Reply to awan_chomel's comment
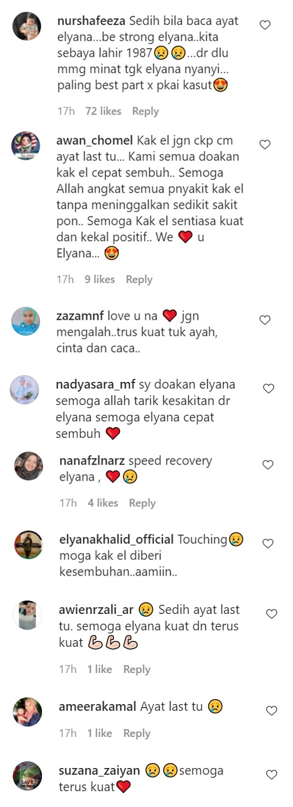The image size is (293, 807). click(139, 280)
